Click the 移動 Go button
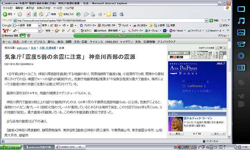This screenshot has width=250, height=150. pyautogui.click(x=214, y=20)
